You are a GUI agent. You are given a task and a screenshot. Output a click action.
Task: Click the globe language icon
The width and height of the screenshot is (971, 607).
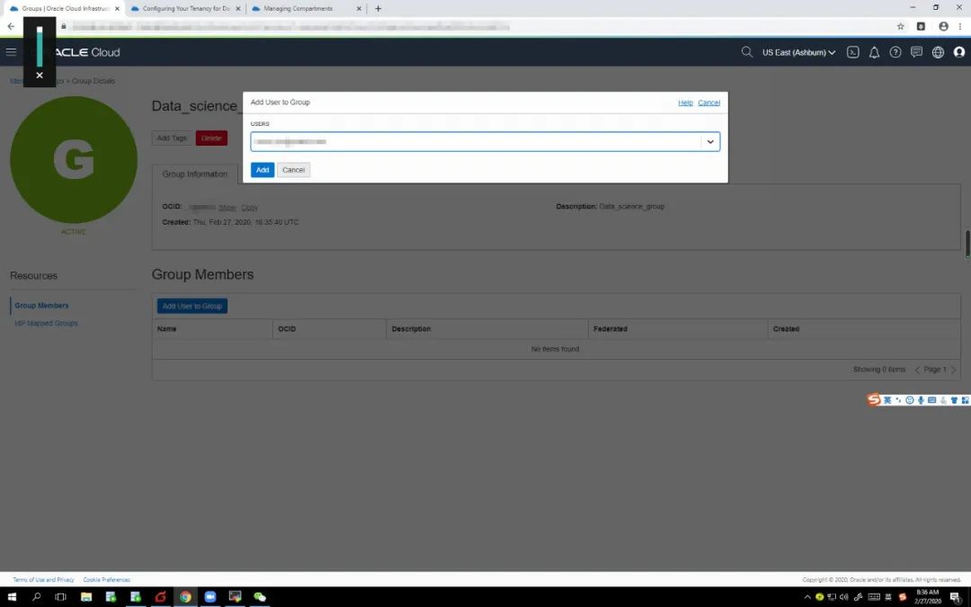938,53
